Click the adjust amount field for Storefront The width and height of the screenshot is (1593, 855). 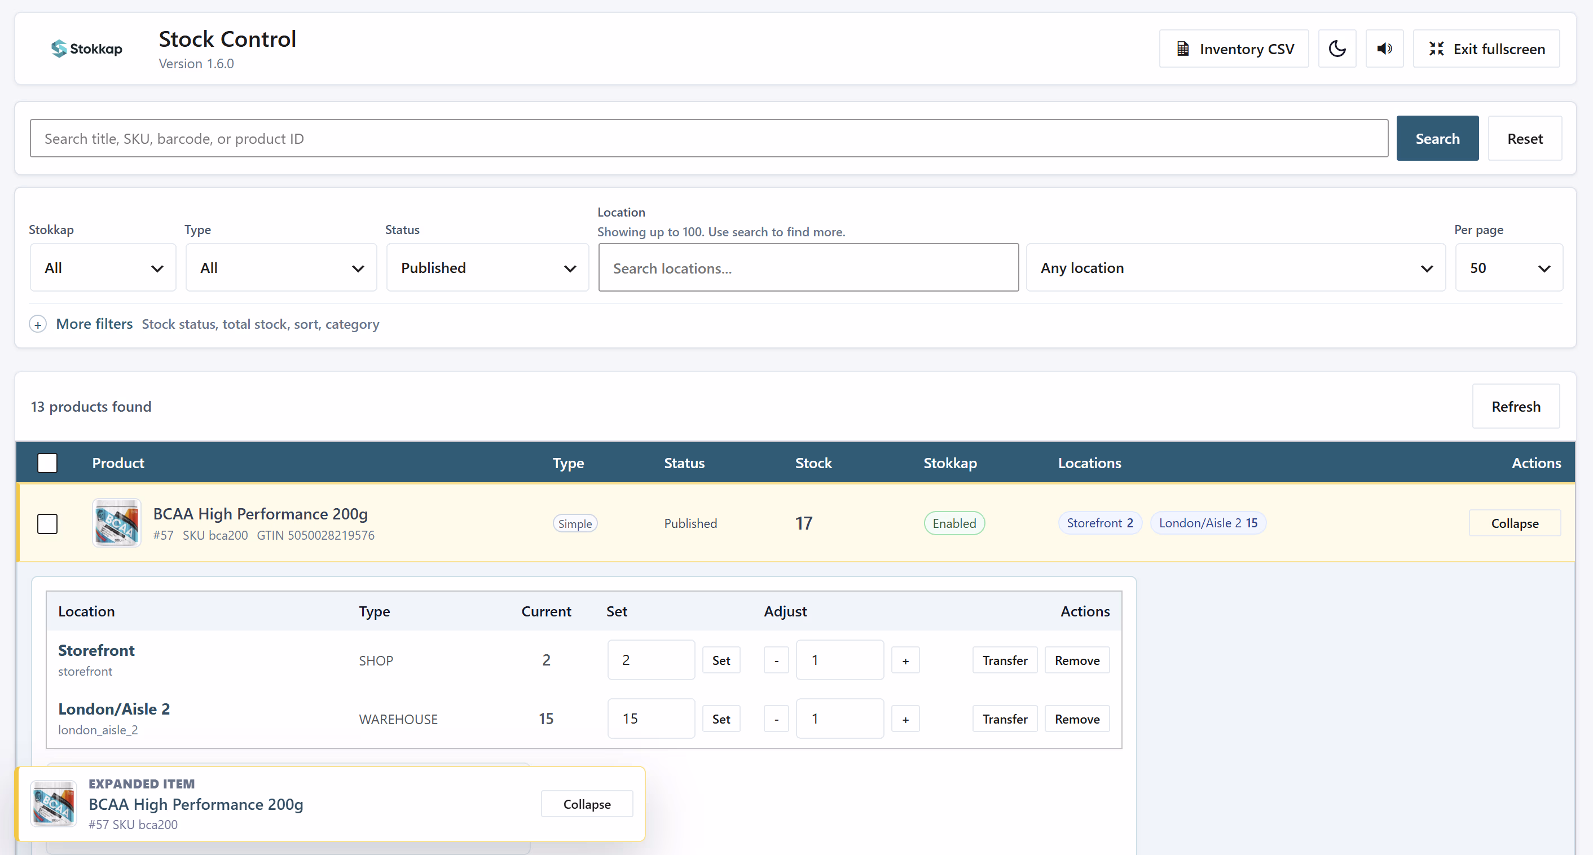[839, 660]
